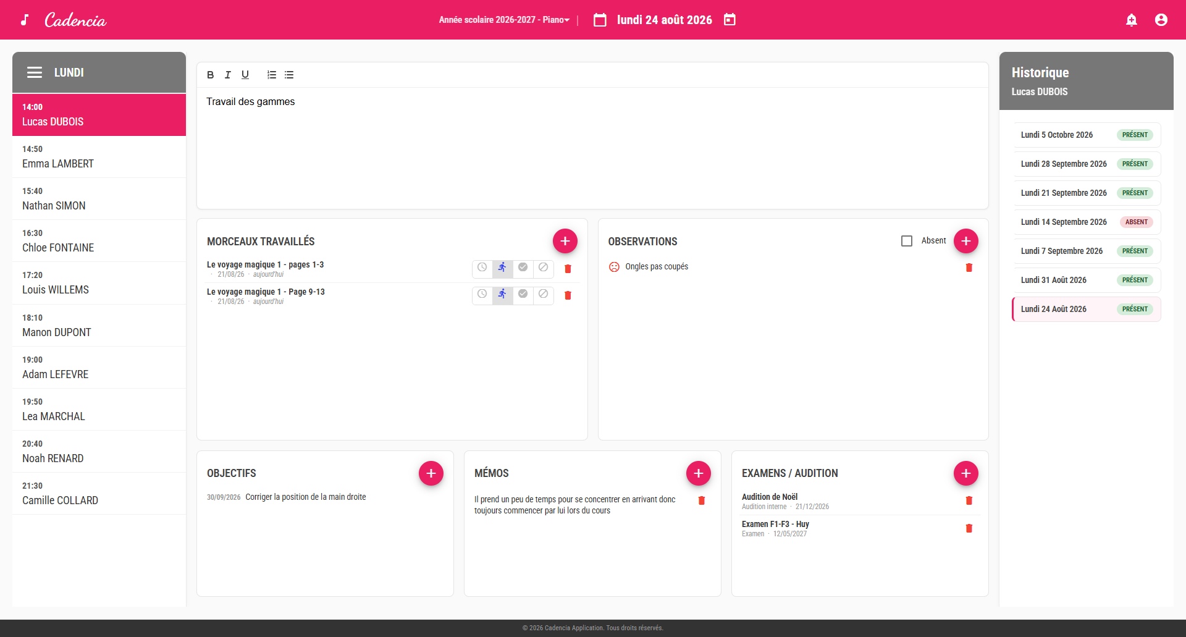Select the 18:10 Manon DUPONT lesson
The image size is (1186, 637).
click(99, 326)
